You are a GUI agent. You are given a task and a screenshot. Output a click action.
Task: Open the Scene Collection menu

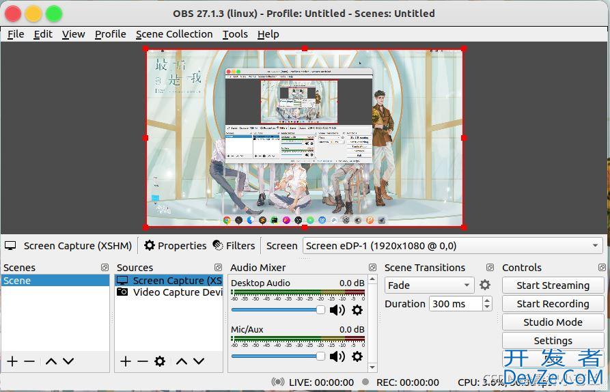pos(174,34)
